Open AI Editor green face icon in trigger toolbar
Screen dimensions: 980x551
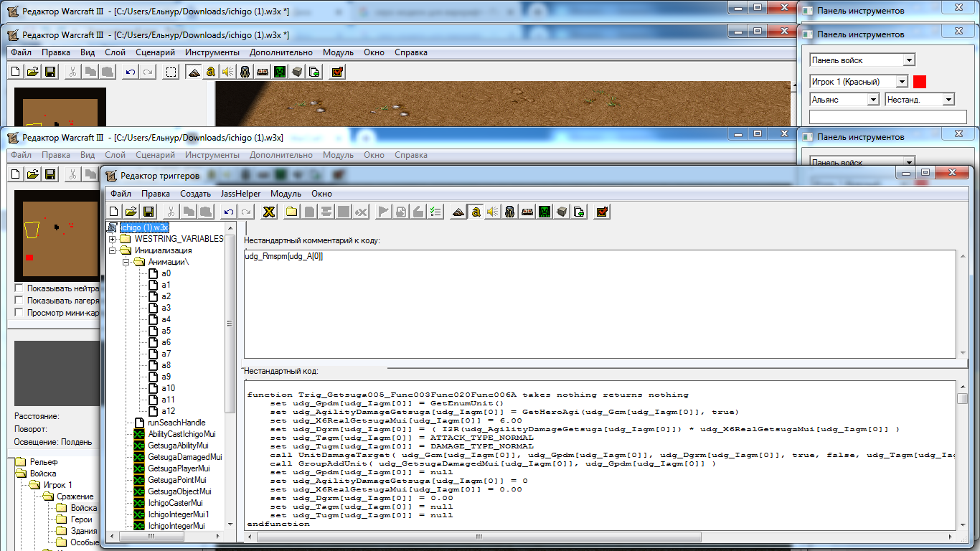pos(545,212)
